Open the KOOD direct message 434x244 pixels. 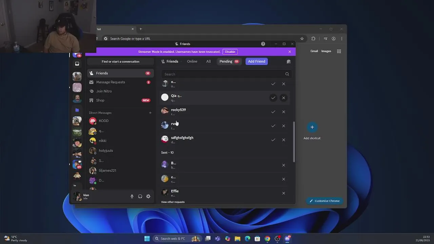click(120, 121)
